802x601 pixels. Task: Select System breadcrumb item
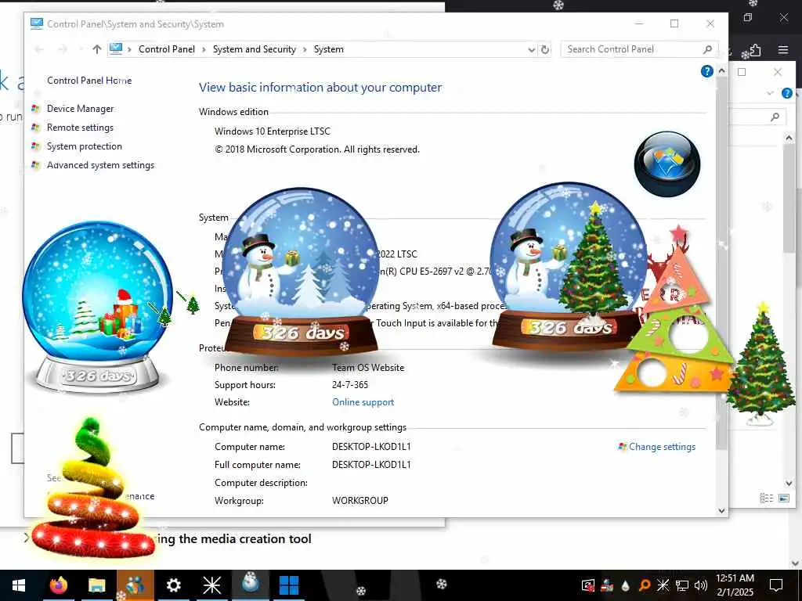point(328,49)
